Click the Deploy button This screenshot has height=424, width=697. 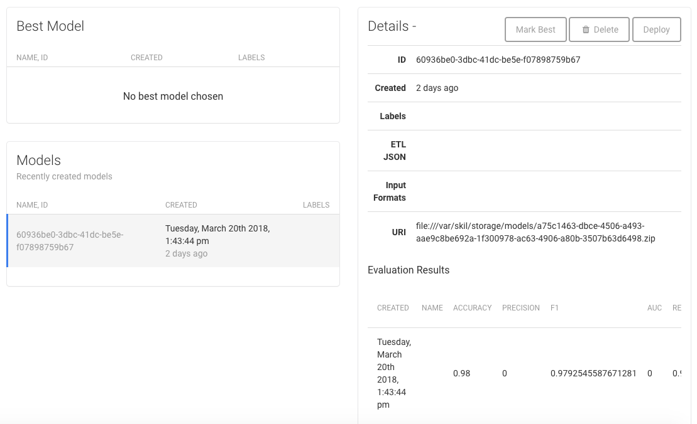[x=656, y=29]
